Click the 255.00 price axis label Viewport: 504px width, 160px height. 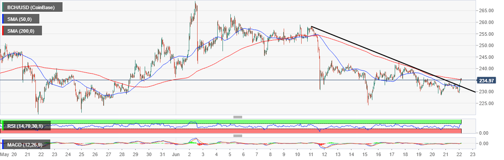(487, 34)
